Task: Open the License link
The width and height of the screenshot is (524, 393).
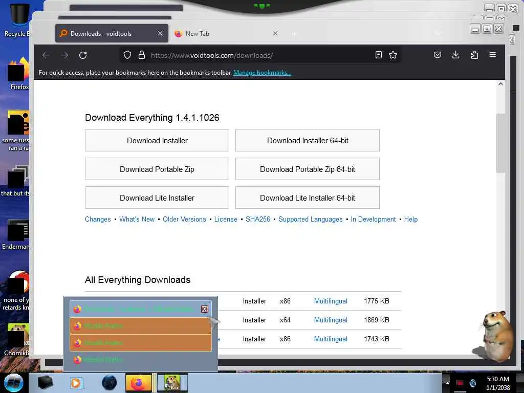Action: pyautogui.click(x=226, y=219)
